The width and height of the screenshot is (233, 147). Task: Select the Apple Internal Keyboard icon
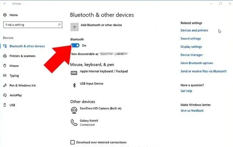(74, 72)
